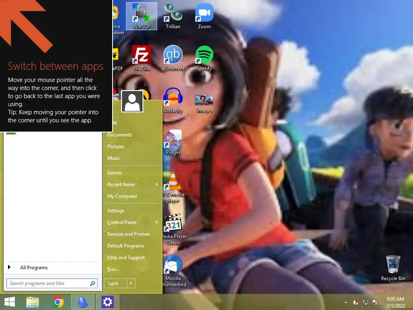Click the user account picture
The width and height of the screenshot is (413, 310).
(132, 102)
